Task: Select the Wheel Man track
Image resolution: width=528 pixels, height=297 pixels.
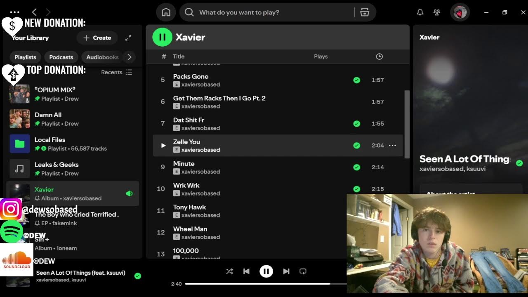Action: (190, 229)
